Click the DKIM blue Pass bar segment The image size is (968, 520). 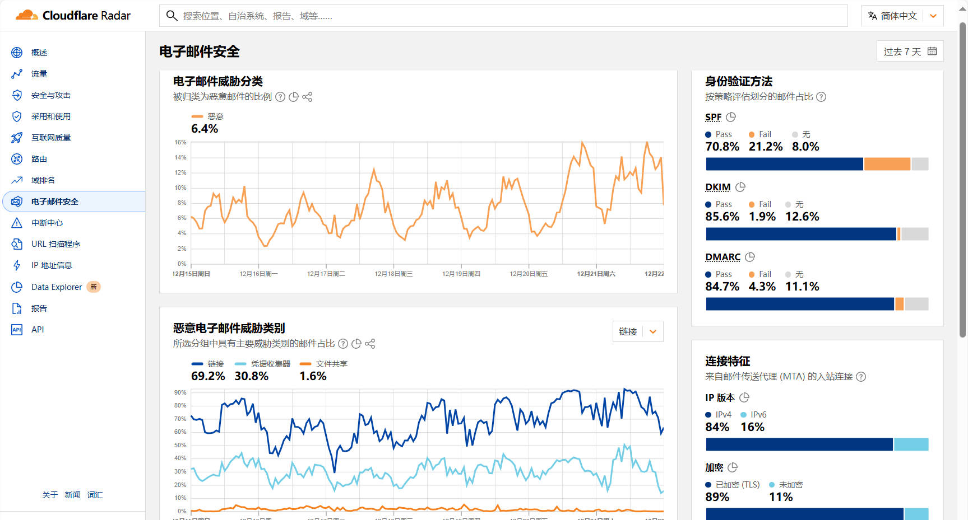pos(801,234)
